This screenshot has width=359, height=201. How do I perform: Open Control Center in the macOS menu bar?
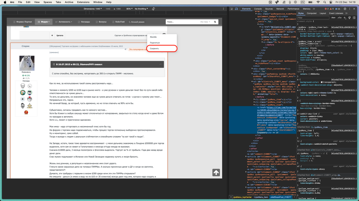(330, 2)
